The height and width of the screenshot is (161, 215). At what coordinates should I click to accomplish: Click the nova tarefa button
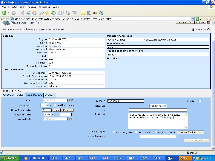[185, 22]
